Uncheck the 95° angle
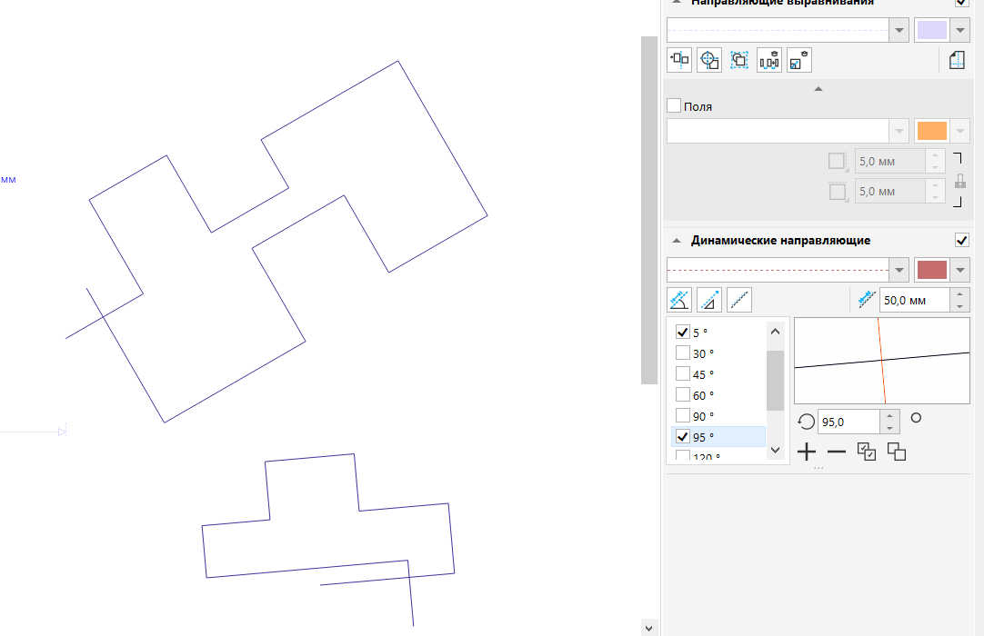The width and height of the screenshot is (984, 636). click(x=683, y=436)
